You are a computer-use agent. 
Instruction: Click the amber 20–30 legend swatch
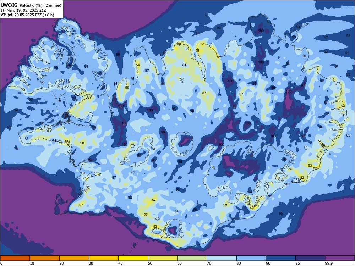(x=74, y=258)
